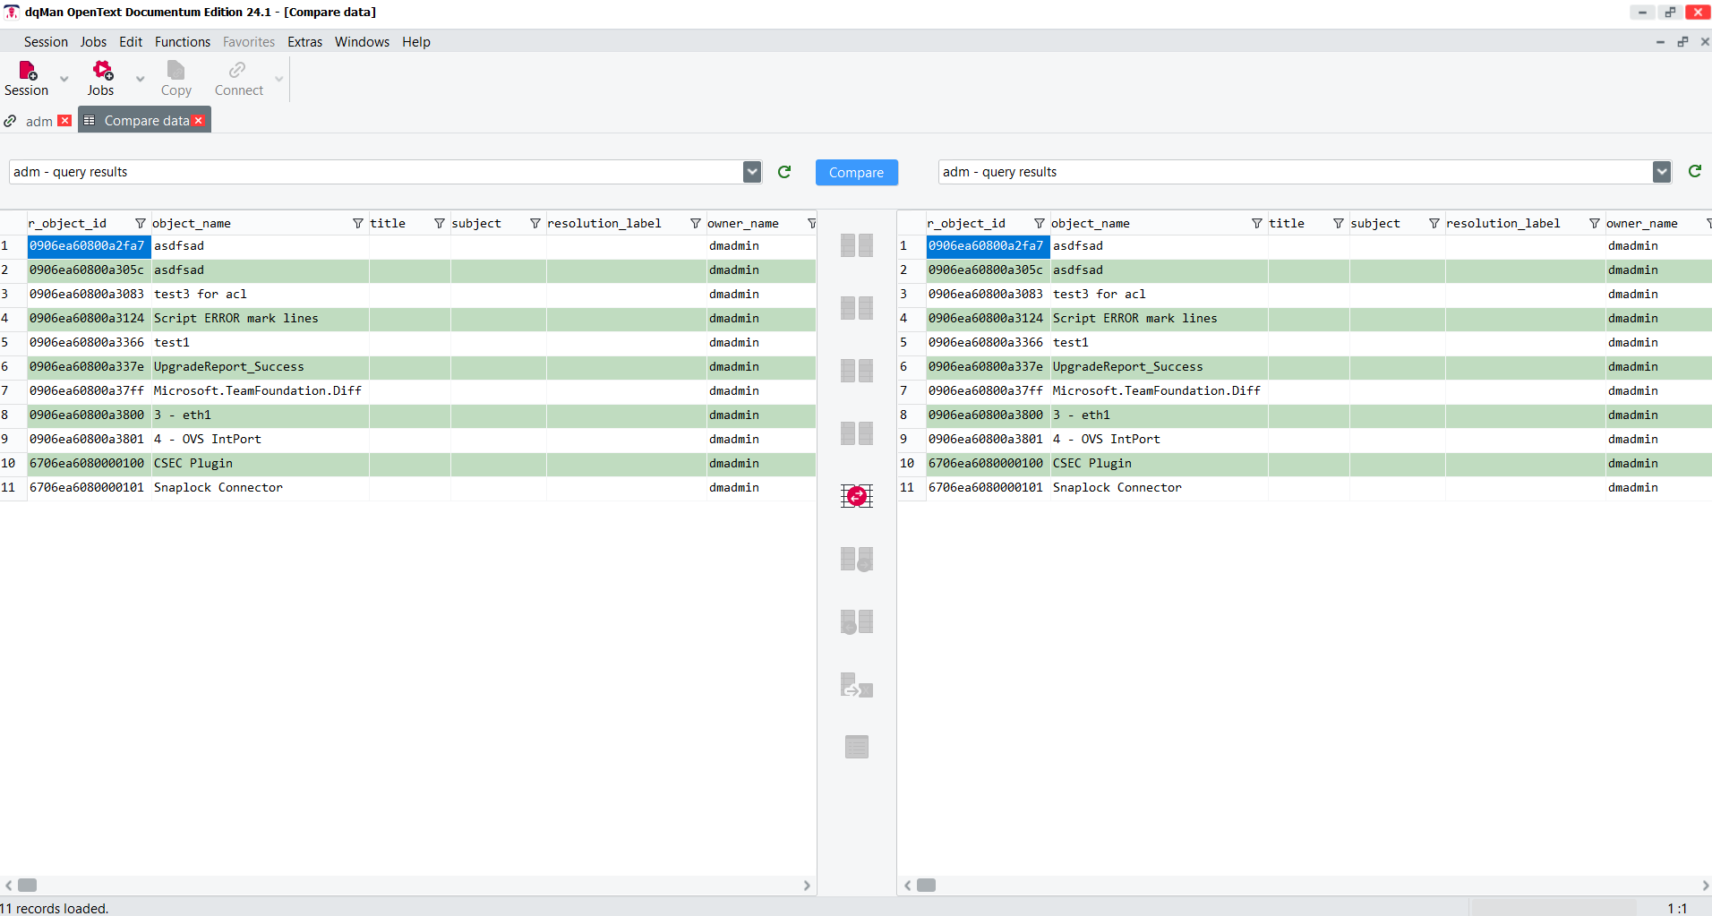1712x916 pixels.
Task: Close the Compare data tab
Action: [199, 121]
